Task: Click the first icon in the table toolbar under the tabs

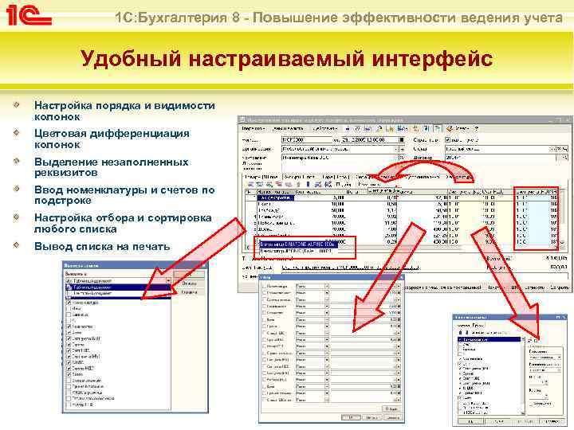Action: tap(250, 185)
